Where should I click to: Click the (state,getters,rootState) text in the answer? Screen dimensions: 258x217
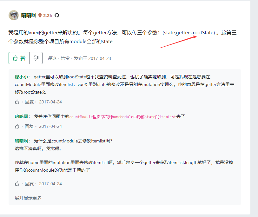(x=189, y=33)
